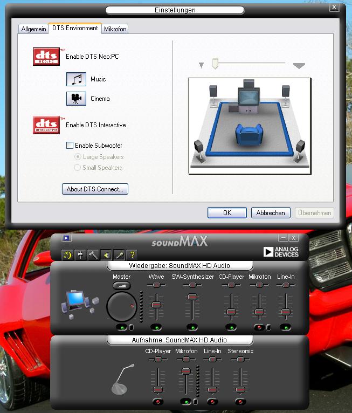
Task: Select the Music mode icon
Action: pos(76,79)
